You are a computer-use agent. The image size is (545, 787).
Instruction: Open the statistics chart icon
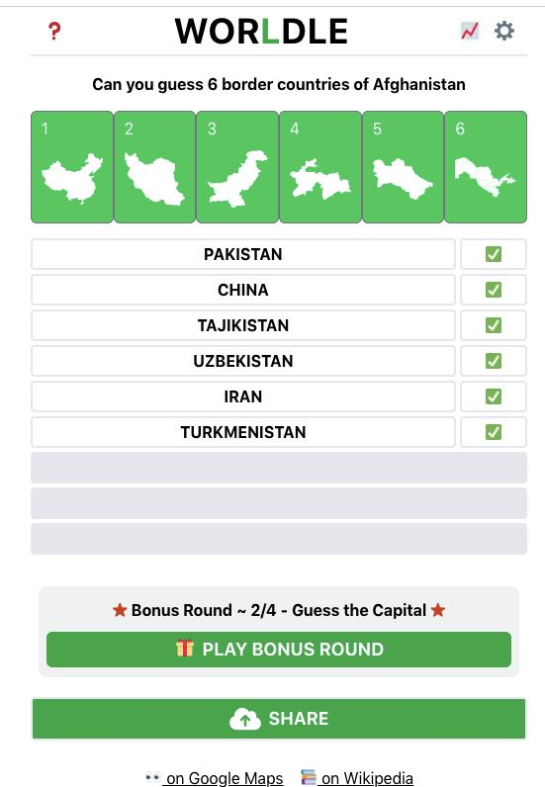(x=470, y=31)
